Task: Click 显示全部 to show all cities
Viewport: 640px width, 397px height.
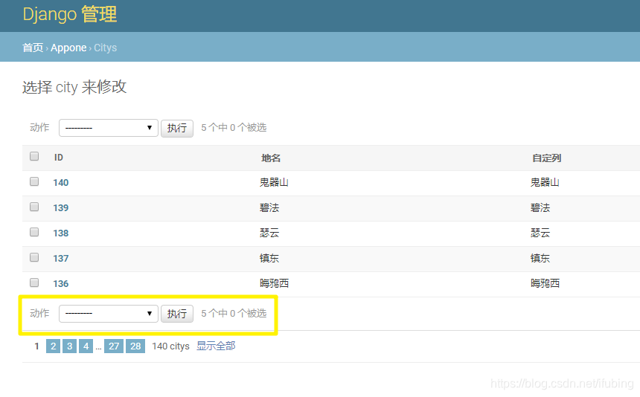Action: click(x=216, y=346)
